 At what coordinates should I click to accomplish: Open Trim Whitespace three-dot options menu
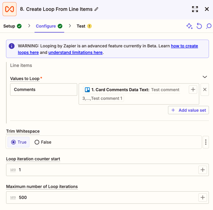tap(206, 142)
